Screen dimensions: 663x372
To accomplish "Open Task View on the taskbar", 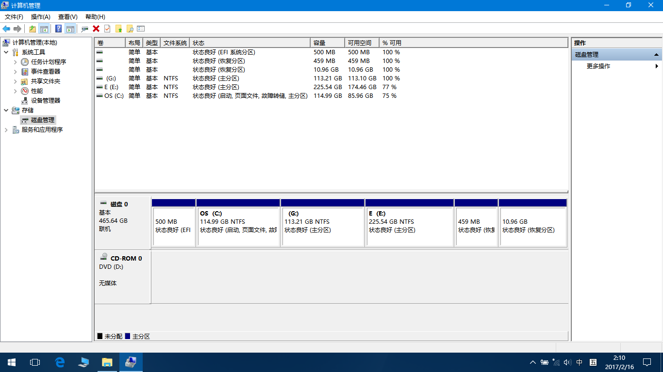I will coord(35,362).
